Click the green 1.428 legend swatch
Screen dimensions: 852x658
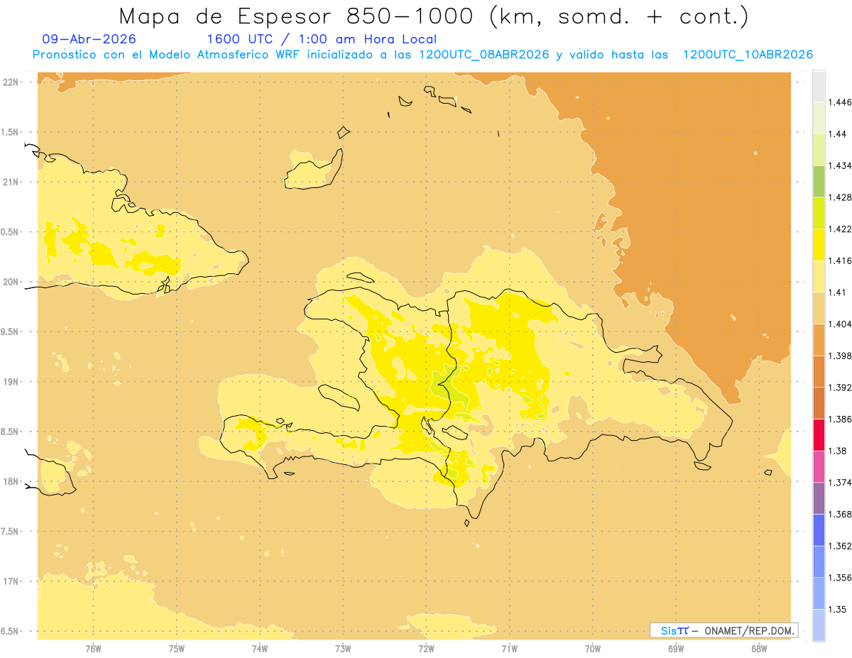[x=819, y=181]
